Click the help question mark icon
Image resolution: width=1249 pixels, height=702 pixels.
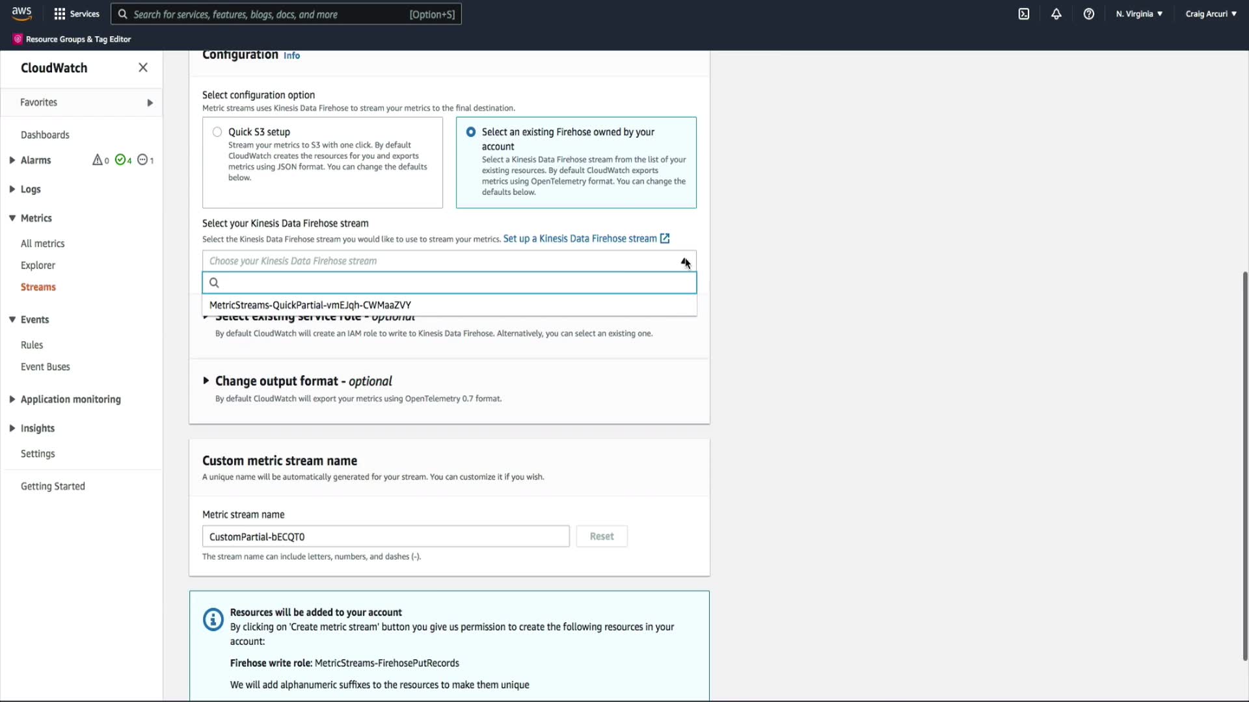pyautogui.click(x=1089, y=14)
